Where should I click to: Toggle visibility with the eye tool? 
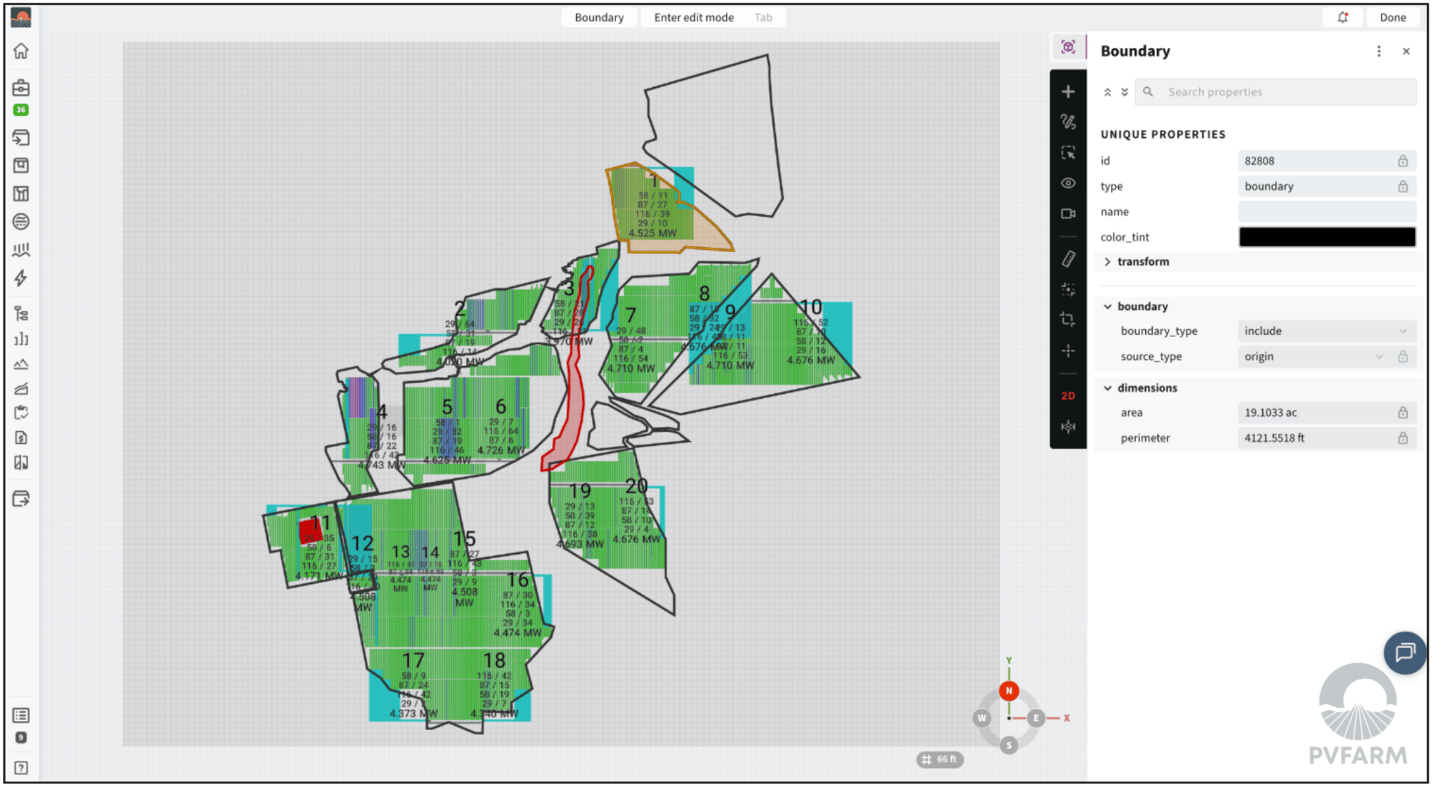[x=1068, y=183]
